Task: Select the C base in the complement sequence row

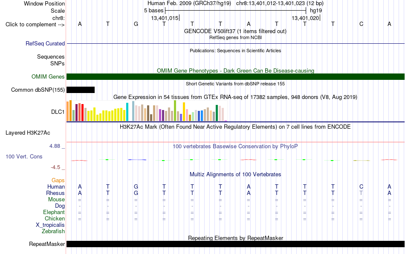Action: point(361,24)
